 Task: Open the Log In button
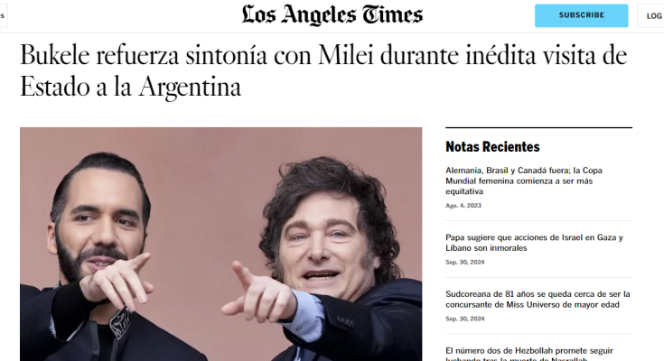[651, 15]
